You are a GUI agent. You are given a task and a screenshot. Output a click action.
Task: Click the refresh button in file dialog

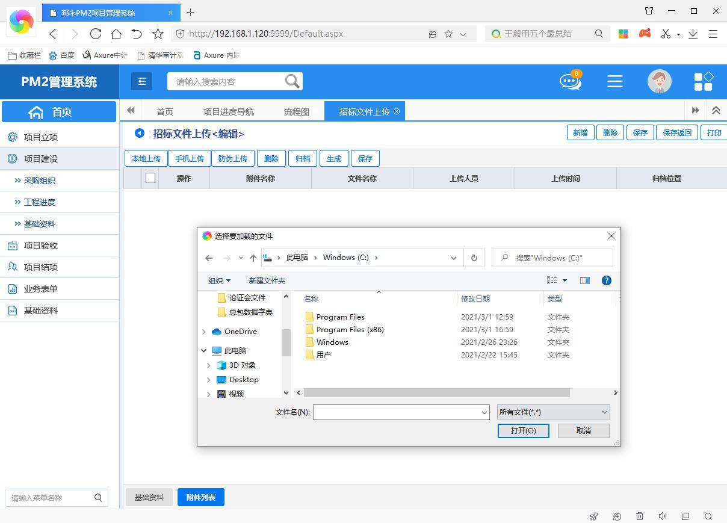(474, 258)
